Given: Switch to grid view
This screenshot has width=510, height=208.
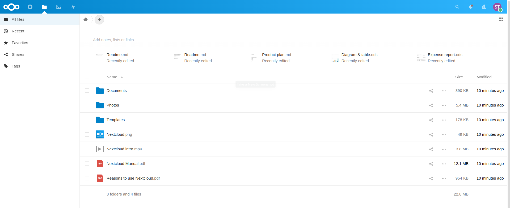Looking at the screenshot, I should (x=501, y=19).
